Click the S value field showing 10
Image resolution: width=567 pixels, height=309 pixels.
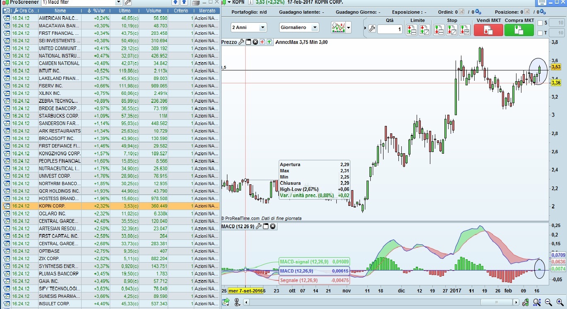click(x=557, y=23)
